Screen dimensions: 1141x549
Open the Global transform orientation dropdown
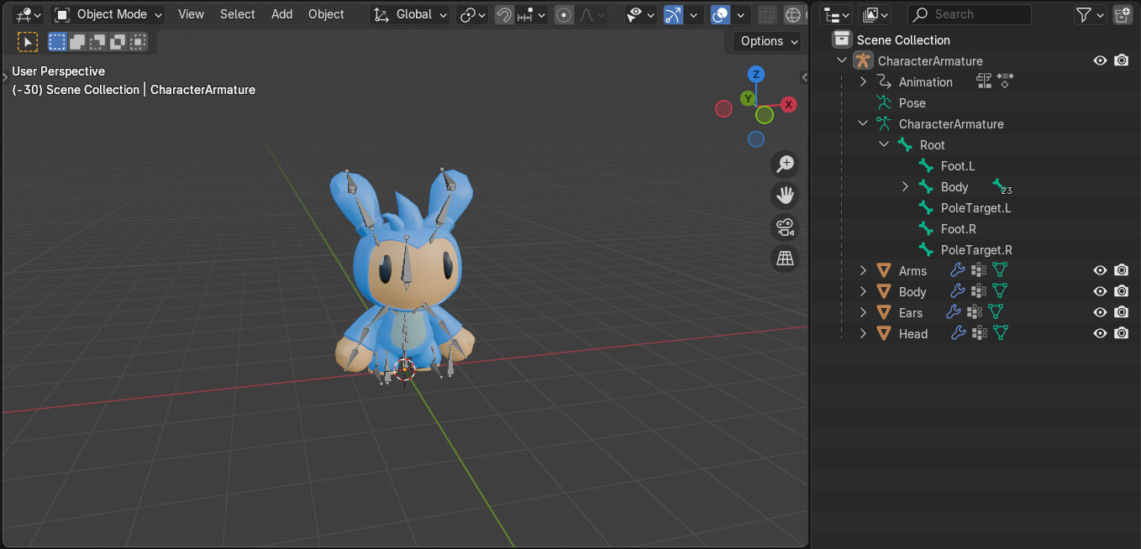tap(409, 14)
